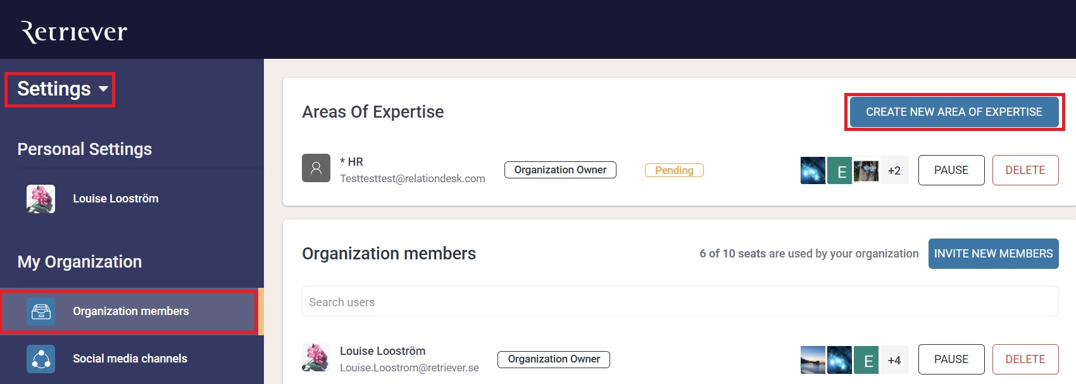Go to Social media channels

(x=130, y=359)
